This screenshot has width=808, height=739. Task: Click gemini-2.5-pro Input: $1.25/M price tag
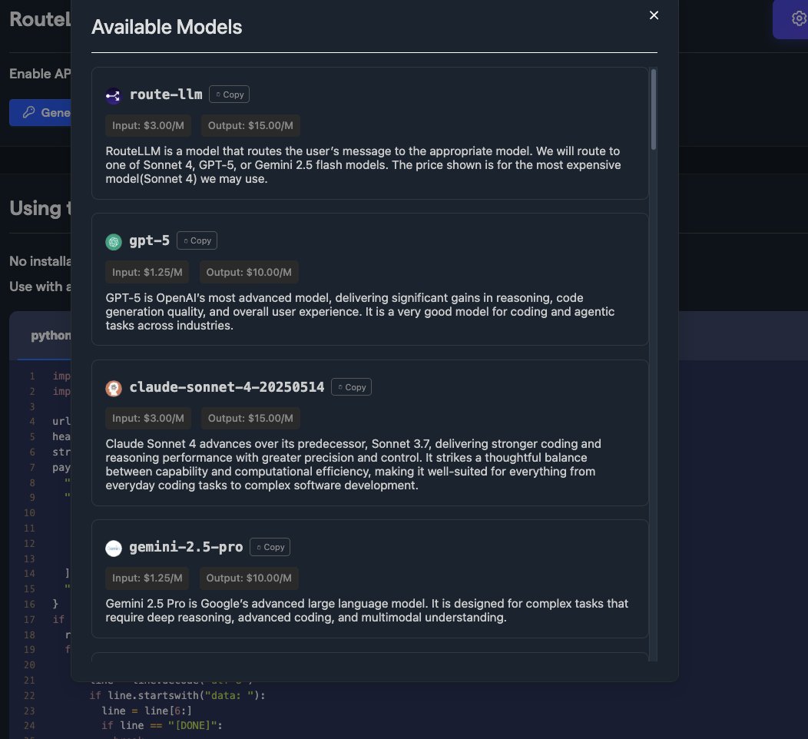pyautogui.click(x=147, y=578)
